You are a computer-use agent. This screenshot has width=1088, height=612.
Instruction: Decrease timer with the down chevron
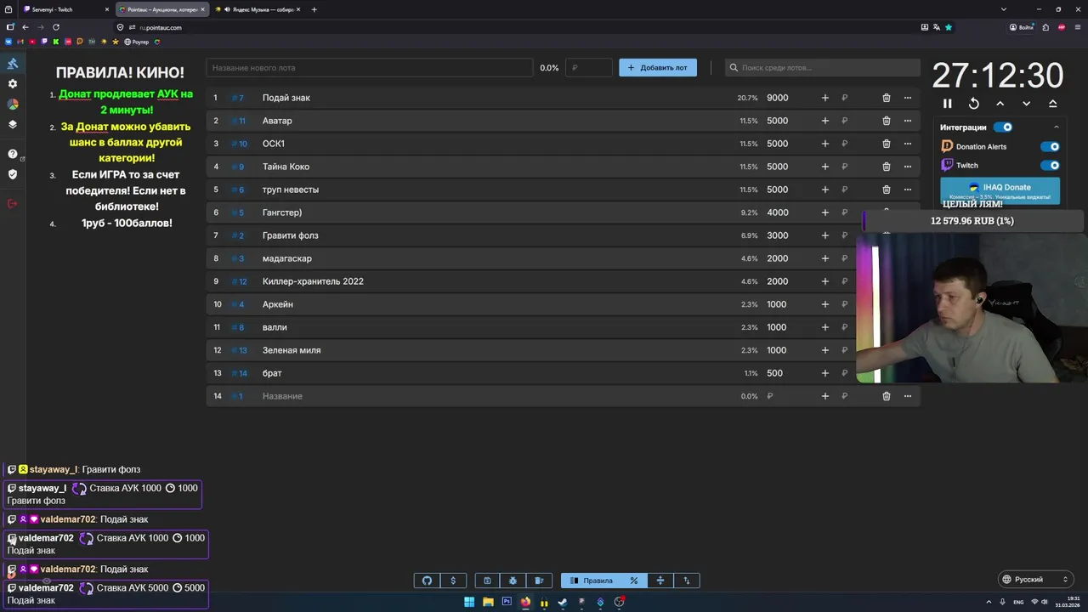click(x=1027, y=104)
